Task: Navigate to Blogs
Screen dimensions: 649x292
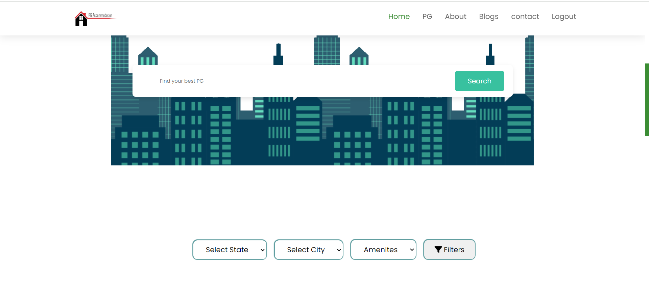Action: click(488, 17)
